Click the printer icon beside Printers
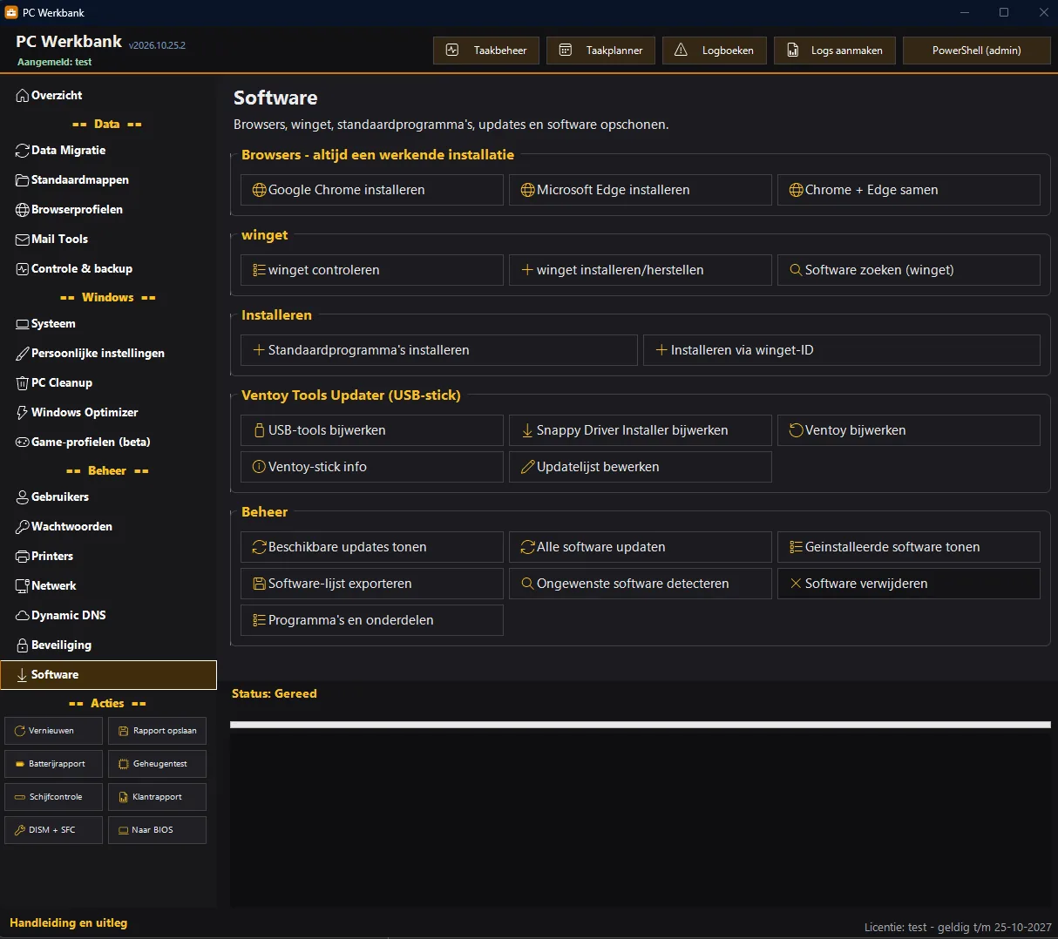Screen dimensions: 1058x939 point(23,557)
